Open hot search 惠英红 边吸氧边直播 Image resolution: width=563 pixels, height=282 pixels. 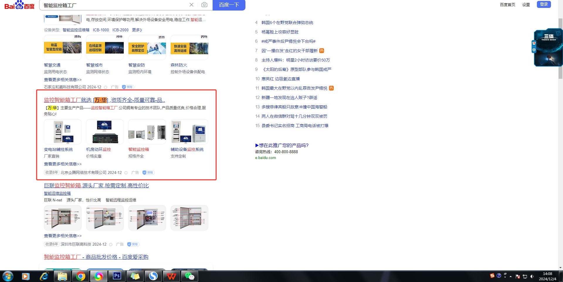pyautogui.click(x=281, y=79)
